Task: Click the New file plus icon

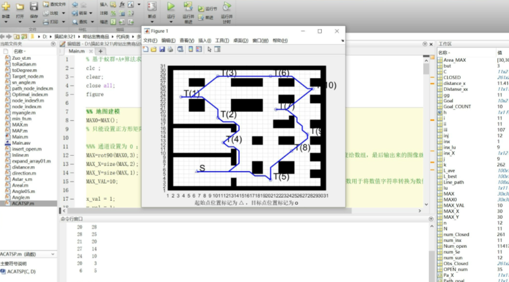Action: [5, 8]
